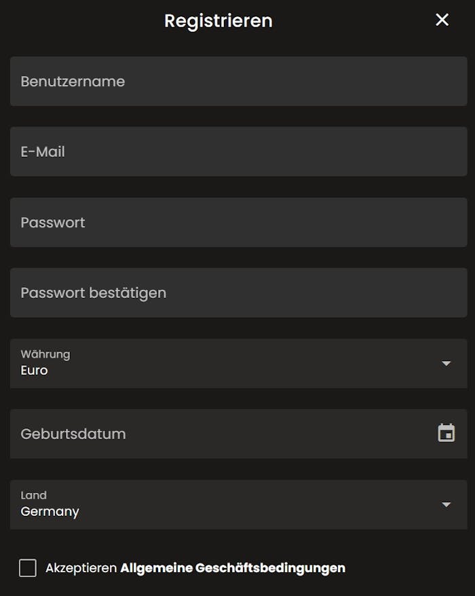
Task: Click the chevron beside the Währung field
Action: [446, 363]
